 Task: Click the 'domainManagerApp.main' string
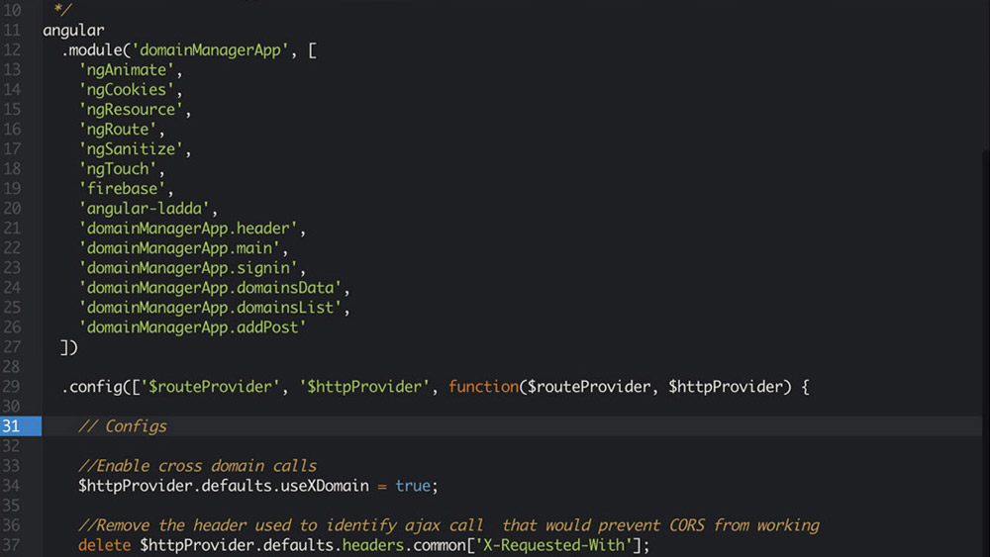click(x=179, y=248)
